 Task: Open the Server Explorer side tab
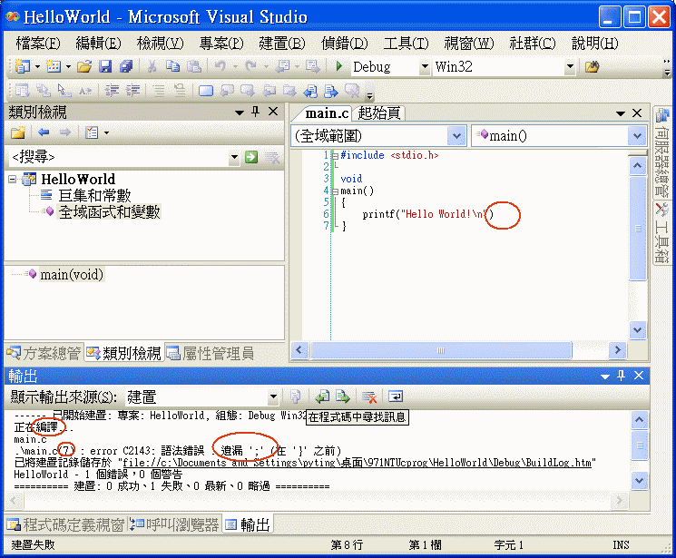(x=662, y=152)
